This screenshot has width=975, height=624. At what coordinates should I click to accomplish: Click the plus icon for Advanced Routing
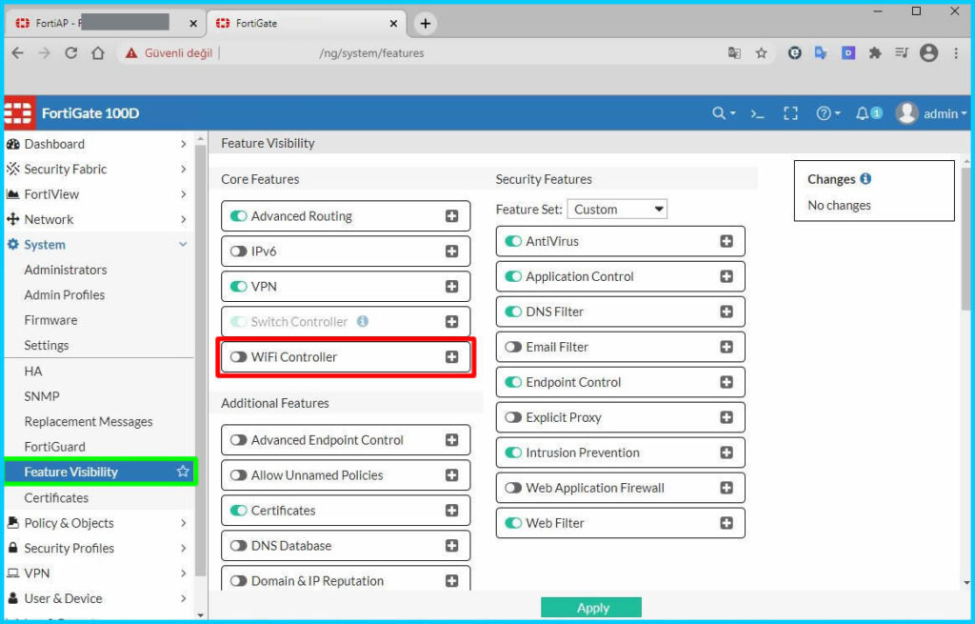click(452, 216)
